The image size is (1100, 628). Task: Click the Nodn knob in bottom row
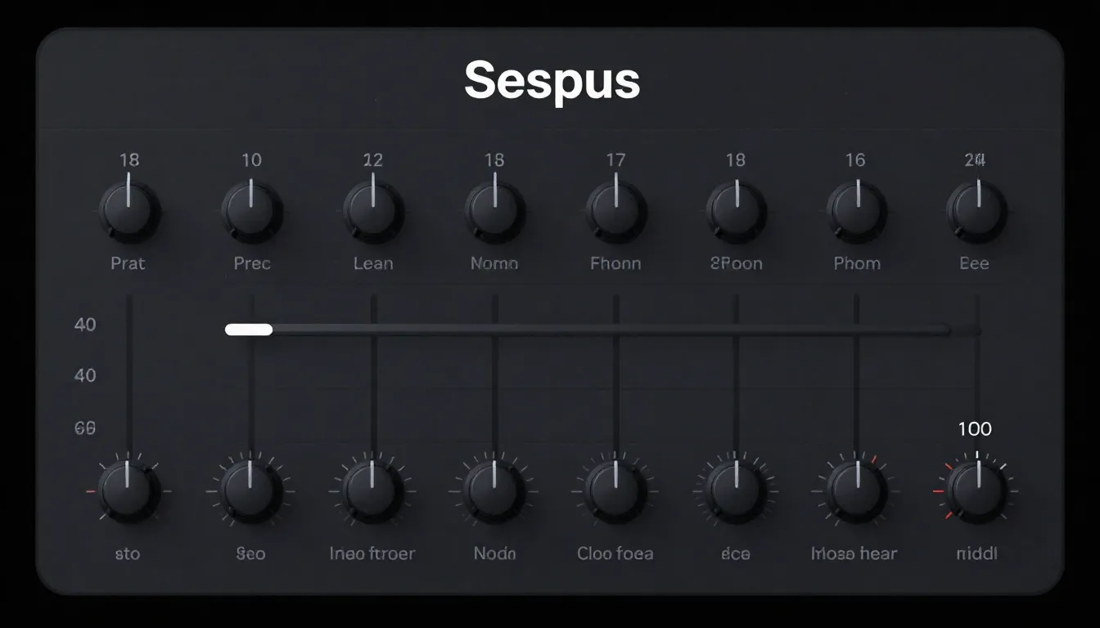[x=494, y=491]
